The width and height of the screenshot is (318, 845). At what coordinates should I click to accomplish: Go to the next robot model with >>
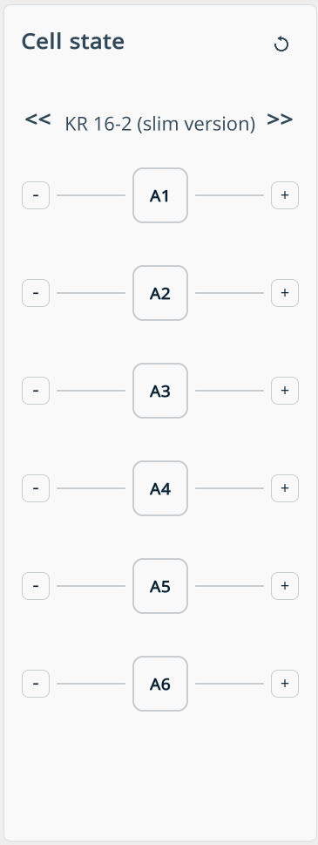(280, 119)
